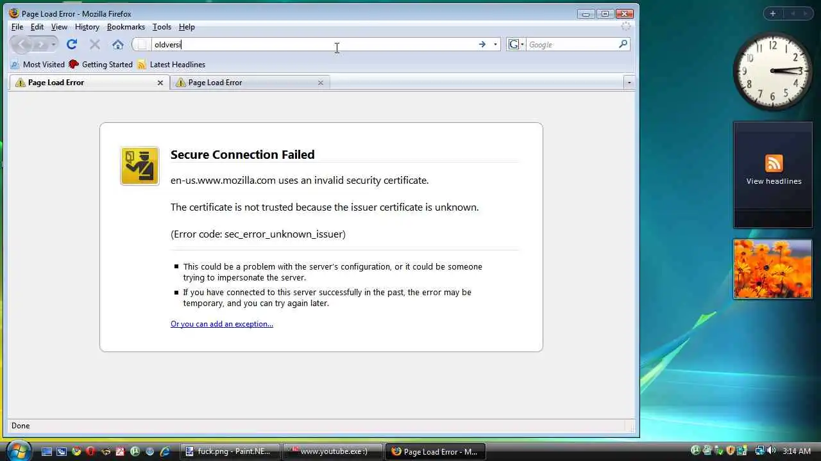Click the orange flowers slideshow gadget
Screen dimensions: 821x461
pos(772,269)
